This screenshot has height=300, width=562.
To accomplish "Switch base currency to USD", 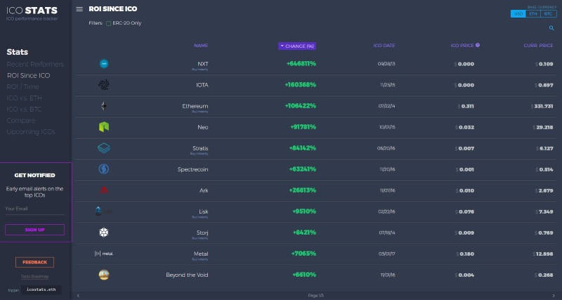I will (518, 14).
